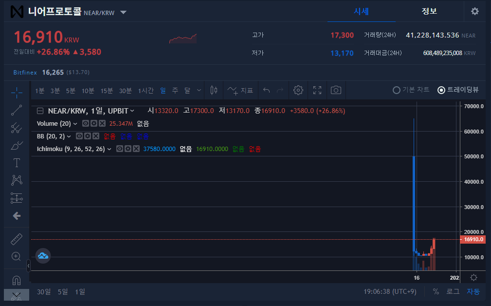Expand the Volume (20) legend dropdown
The height and width of the screenshot is (306, 491).
75,124
